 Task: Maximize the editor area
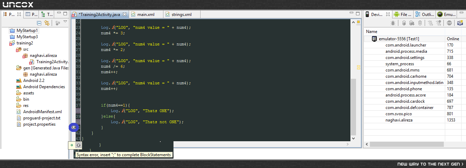(x=358, y=14)
